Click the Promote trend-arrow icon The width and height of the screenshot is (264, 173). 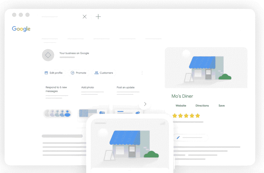tap(72, 73)
